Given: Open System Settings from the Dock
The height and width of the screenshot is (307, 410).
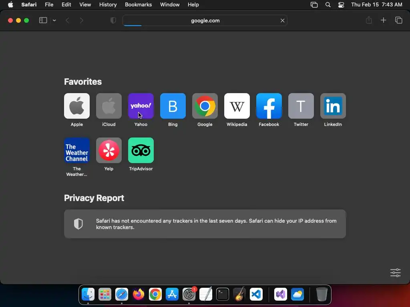Looking at the screenshot, I should (x=189, y=294).
